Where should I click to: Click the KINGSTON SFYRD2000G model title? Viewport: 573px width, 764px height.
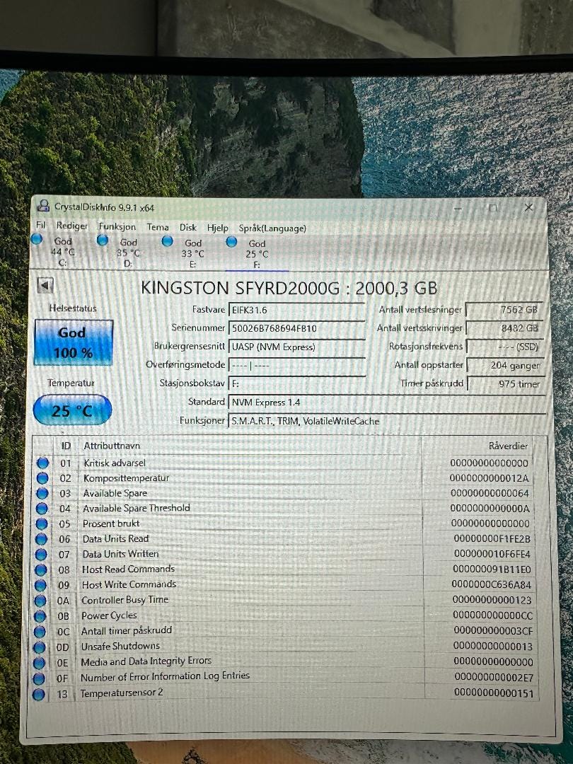pos(289,288)
